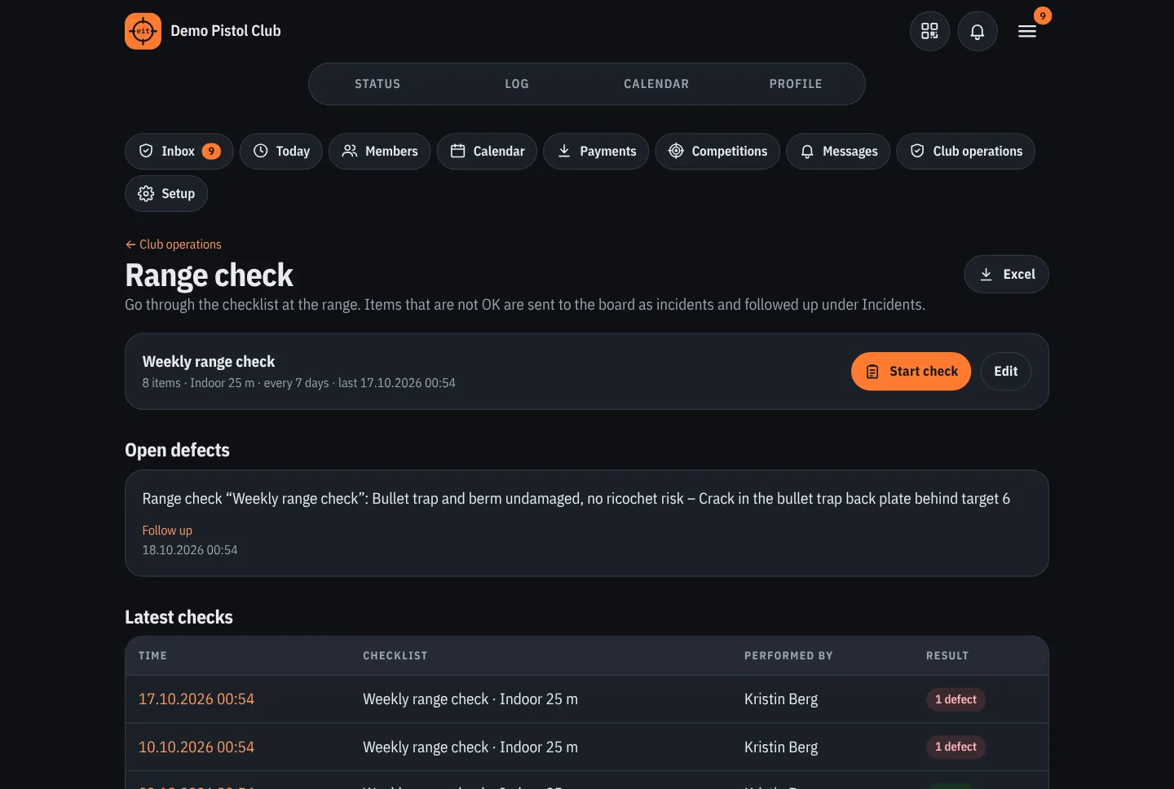1174x789 pixels.
Task: Open the Today view
Action: [x=281, y=152]
